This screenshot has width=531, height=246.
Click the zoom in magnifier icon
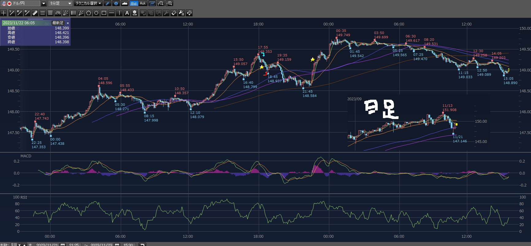point(169,3)
